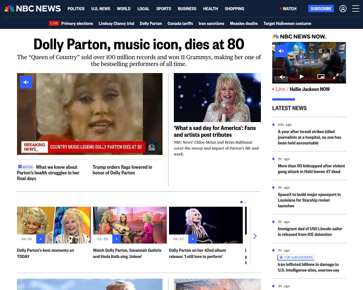Click the '44m ago' timestamp
This screenshot has width=363, height=290.
click(285, 125)
